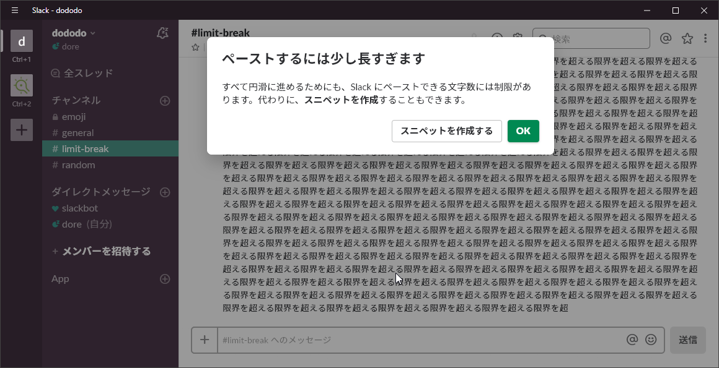Click the OK button in the dialog
This screenshot has height=368, width=719.
click(523, 131)
